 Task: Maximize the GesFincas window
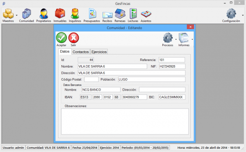(231, 3)
